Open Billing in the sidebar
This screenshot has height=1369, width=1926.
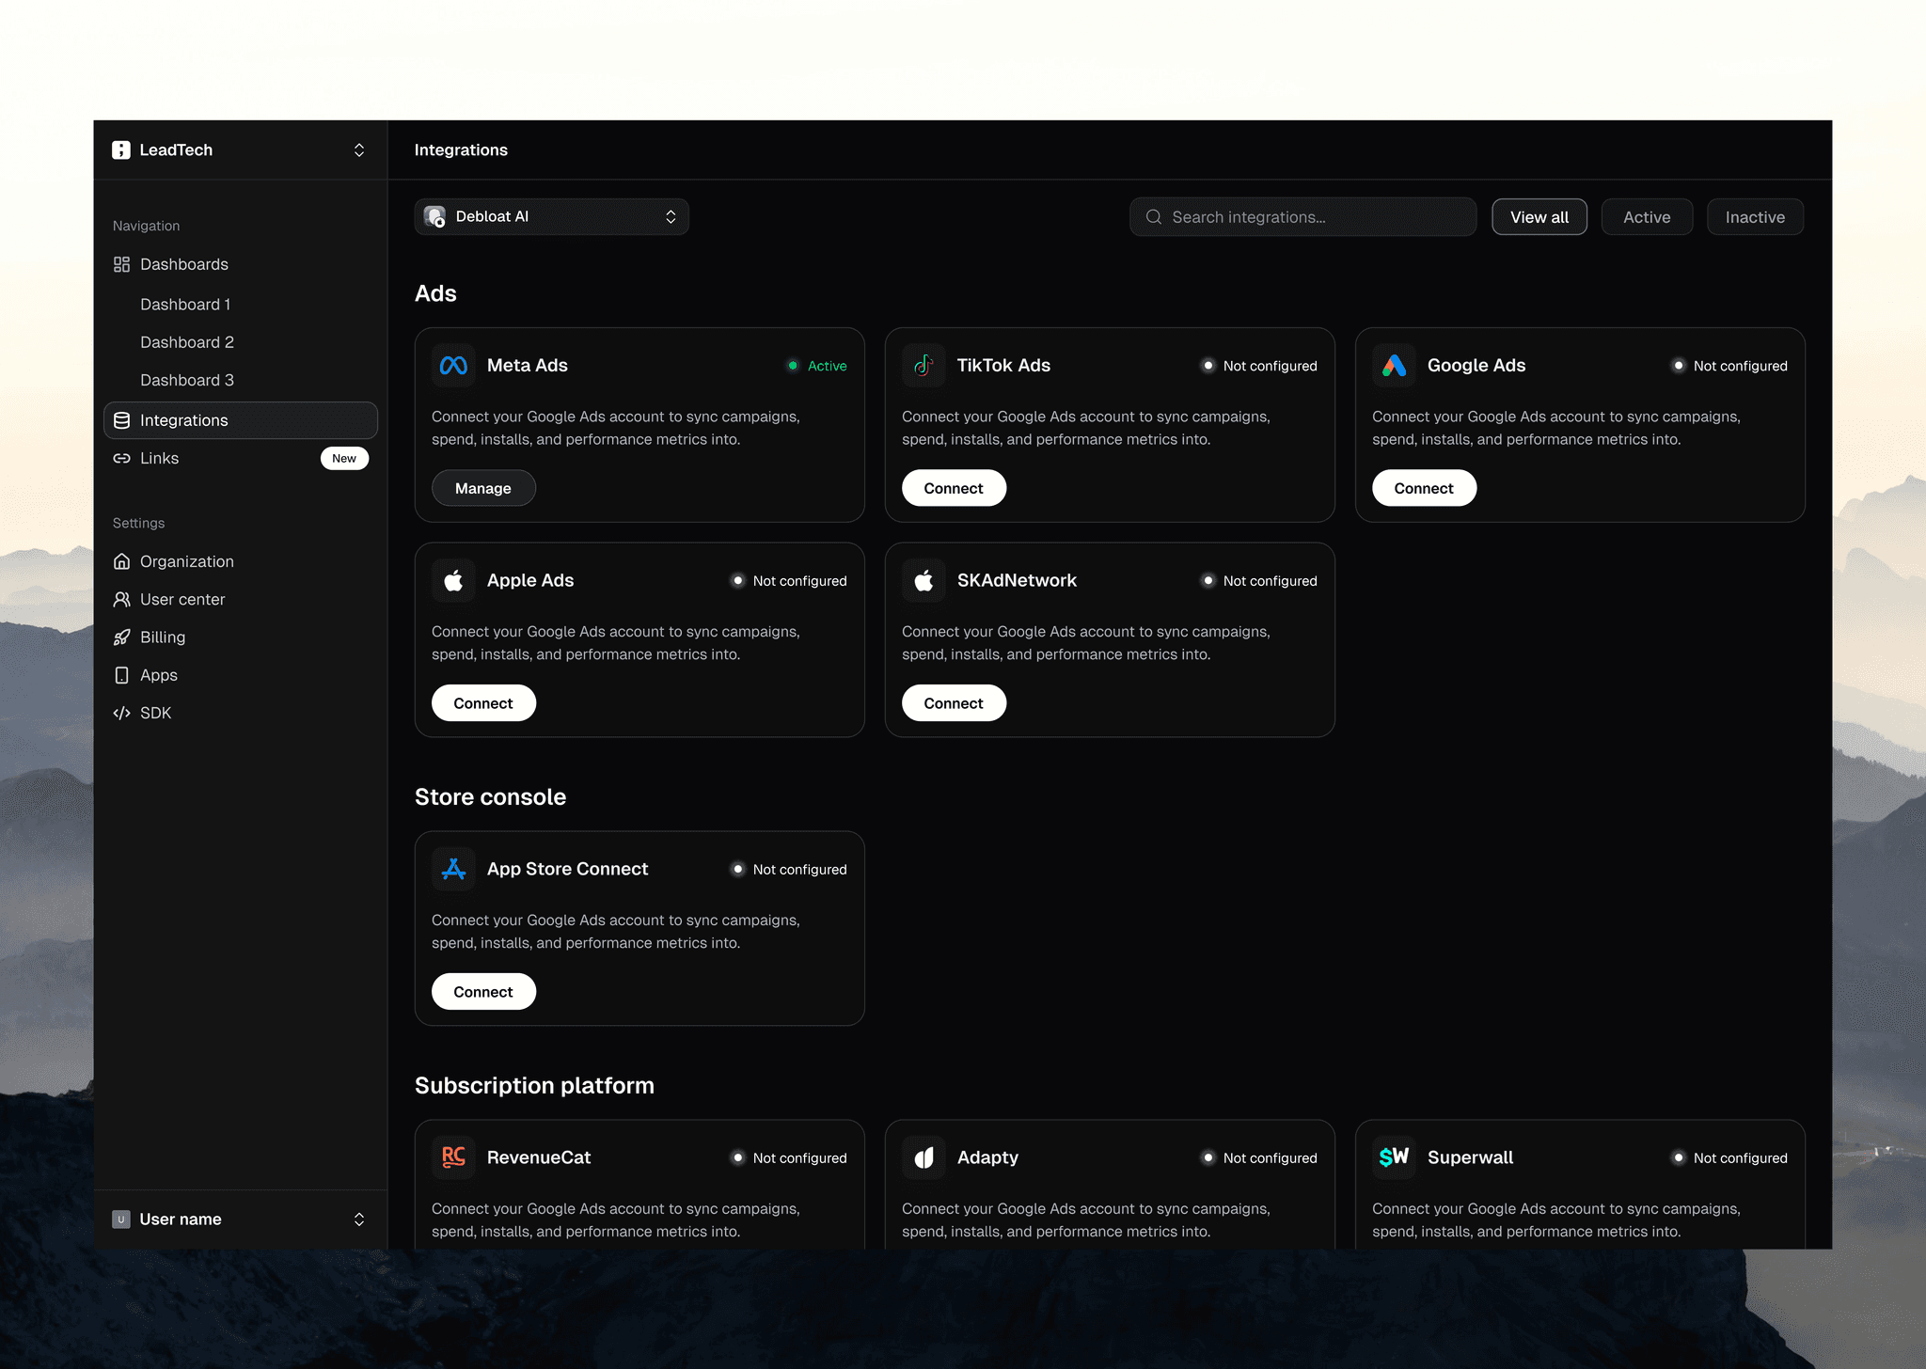click(163, 637)
